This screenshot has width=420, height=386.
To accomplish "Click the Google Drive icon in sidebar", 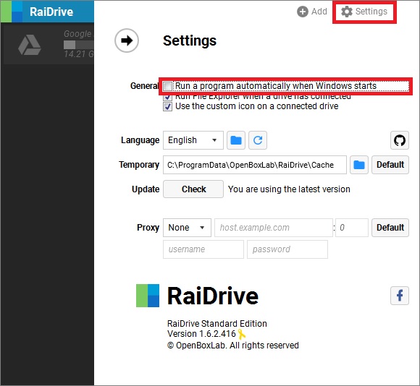I will (x=30, y=45).
